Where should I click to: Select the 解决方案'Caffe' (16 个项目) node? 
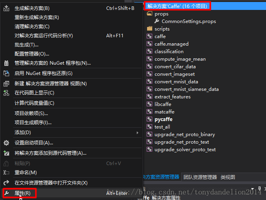(177, 6)
